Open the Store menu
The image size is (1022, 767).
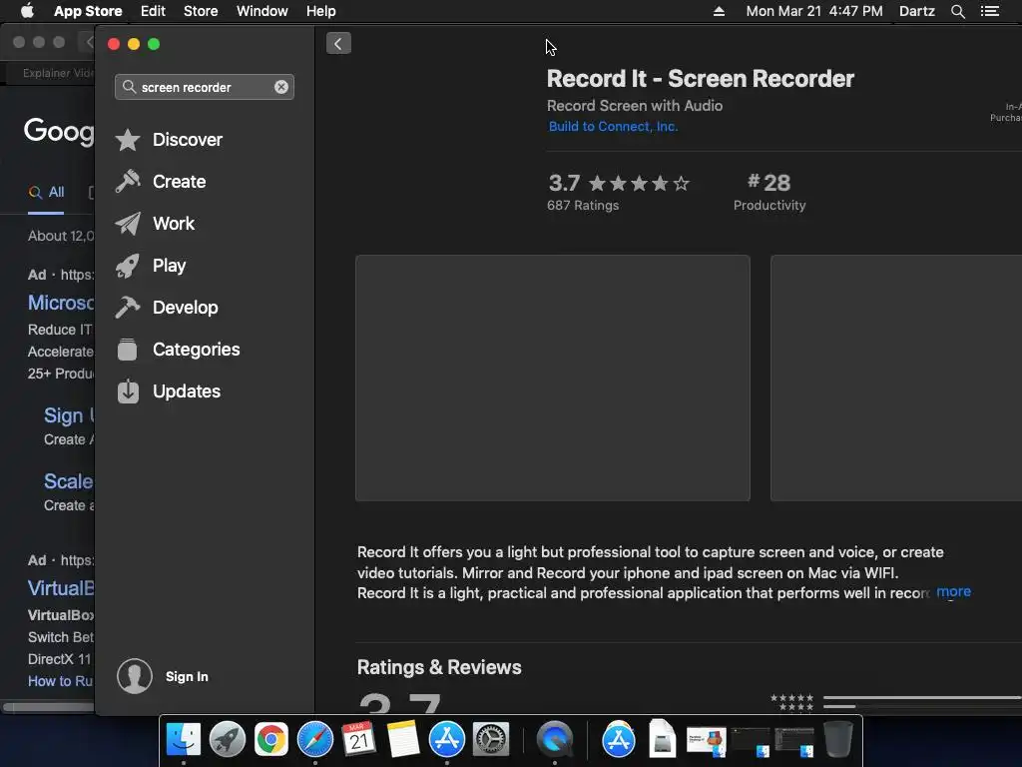tap(201, 11)
